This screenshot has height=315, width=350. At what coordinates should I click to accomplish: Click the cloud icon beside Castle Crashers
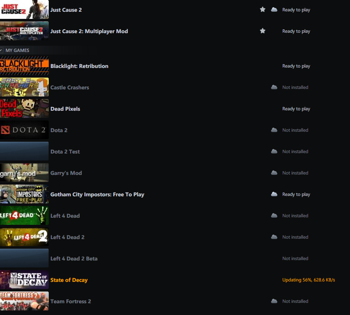click(274, 87)
